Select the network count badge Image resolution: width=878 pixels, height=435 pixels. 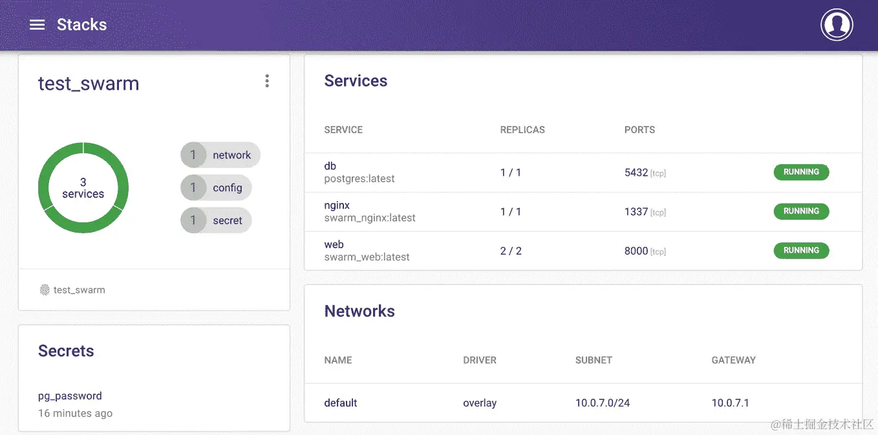(220, 154)
